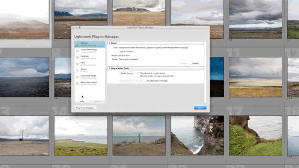Click the Show in Finder button

click(x=127, y=52)
